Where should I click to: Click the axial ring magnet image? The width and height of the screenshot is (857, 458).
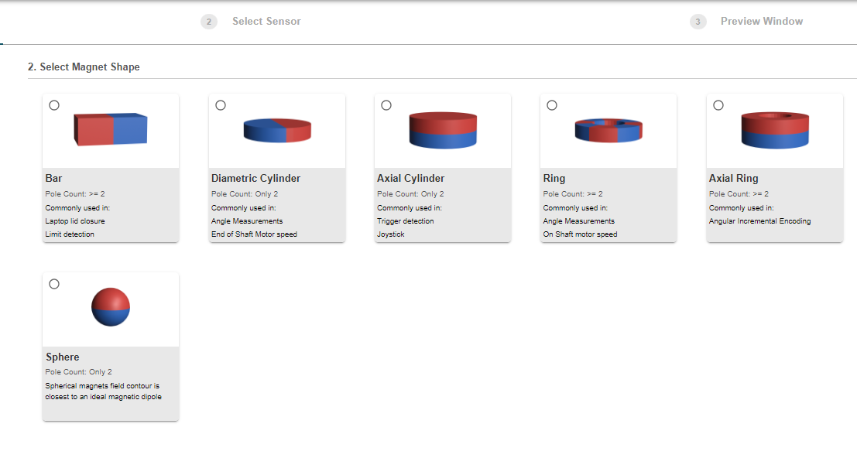coord(775,130)
